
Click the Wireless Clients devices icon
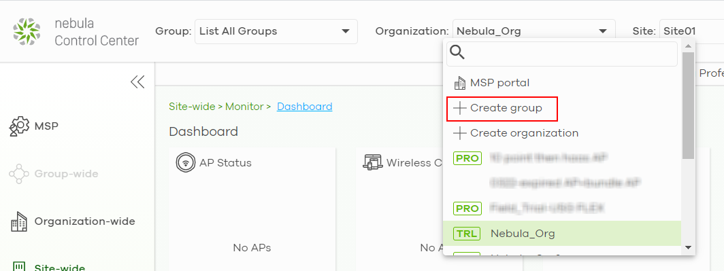click(373, 163)
